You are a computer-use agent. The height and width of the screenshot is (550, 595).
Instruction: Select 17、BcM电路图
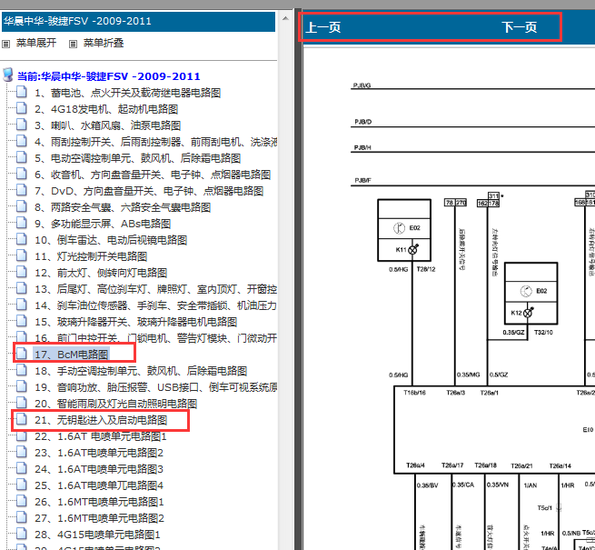pyautogui.click(x=72, y=354)
